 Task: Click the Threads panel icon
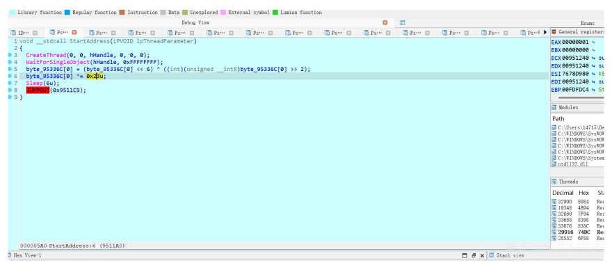click(554, 182)
